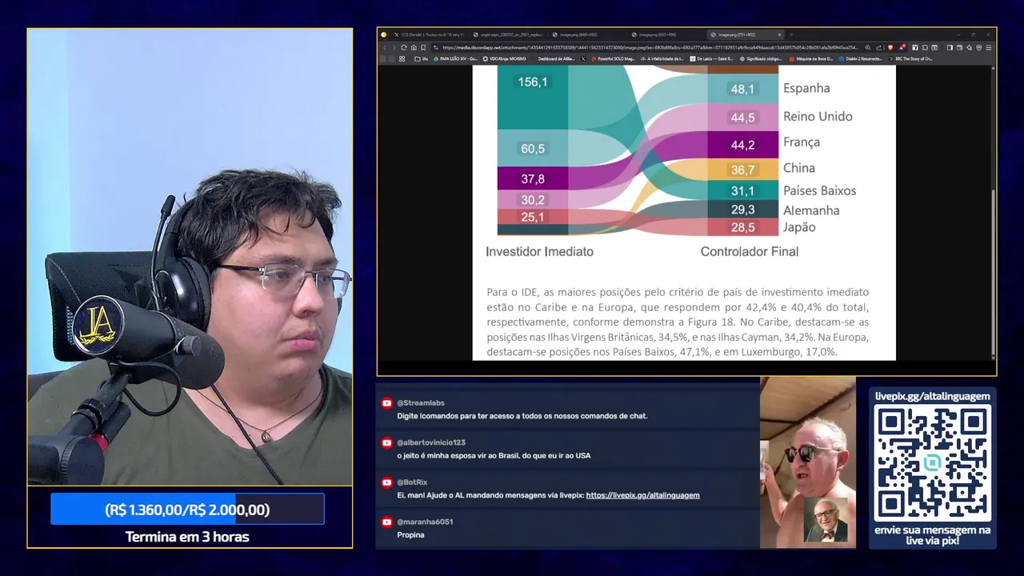Open the VDO.Ninja MIORMO bookmark

[504, 58]
